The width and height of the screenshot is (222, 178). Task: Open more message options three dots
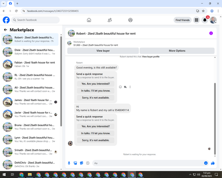click(130, 87)
